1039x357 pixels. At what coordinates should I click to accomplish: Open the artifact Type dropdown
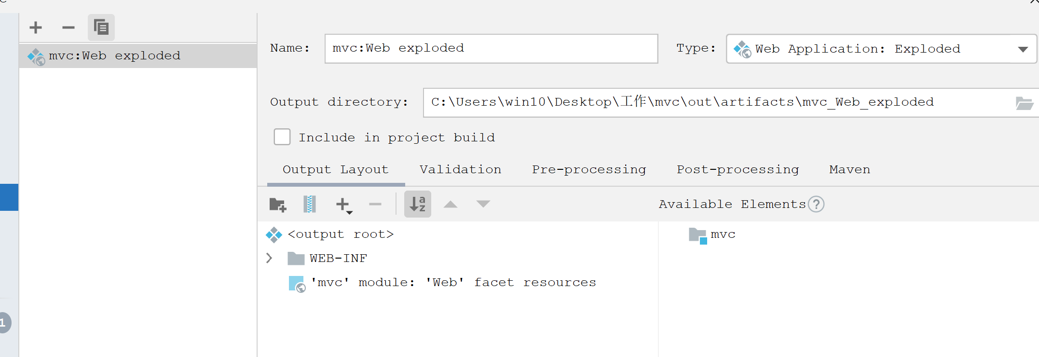click(x=881, y=49)
